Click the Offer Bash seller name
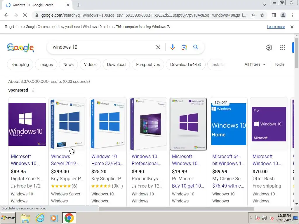Image resolution: width=299 pixels, height=224 pixels. pos(264,179)
